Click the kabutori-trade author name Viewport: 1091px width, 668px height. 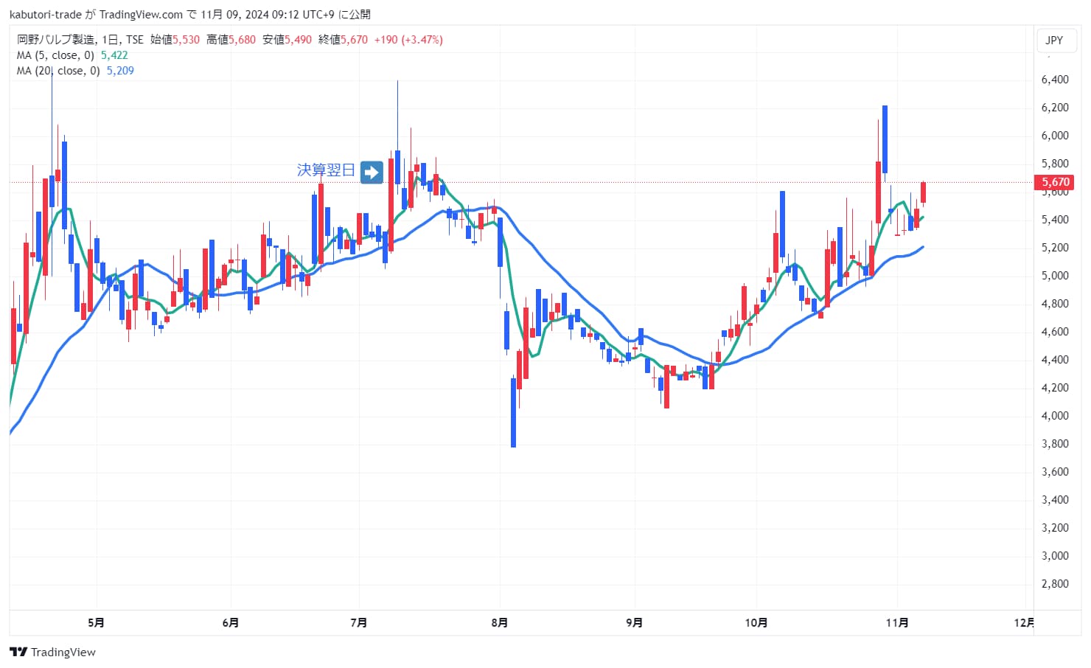pyautogui.click(x=46, y=15)
